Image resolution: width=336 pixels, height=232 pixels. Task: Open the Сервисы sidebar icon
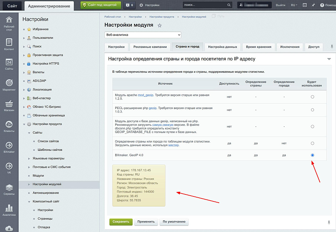[9, 189]
